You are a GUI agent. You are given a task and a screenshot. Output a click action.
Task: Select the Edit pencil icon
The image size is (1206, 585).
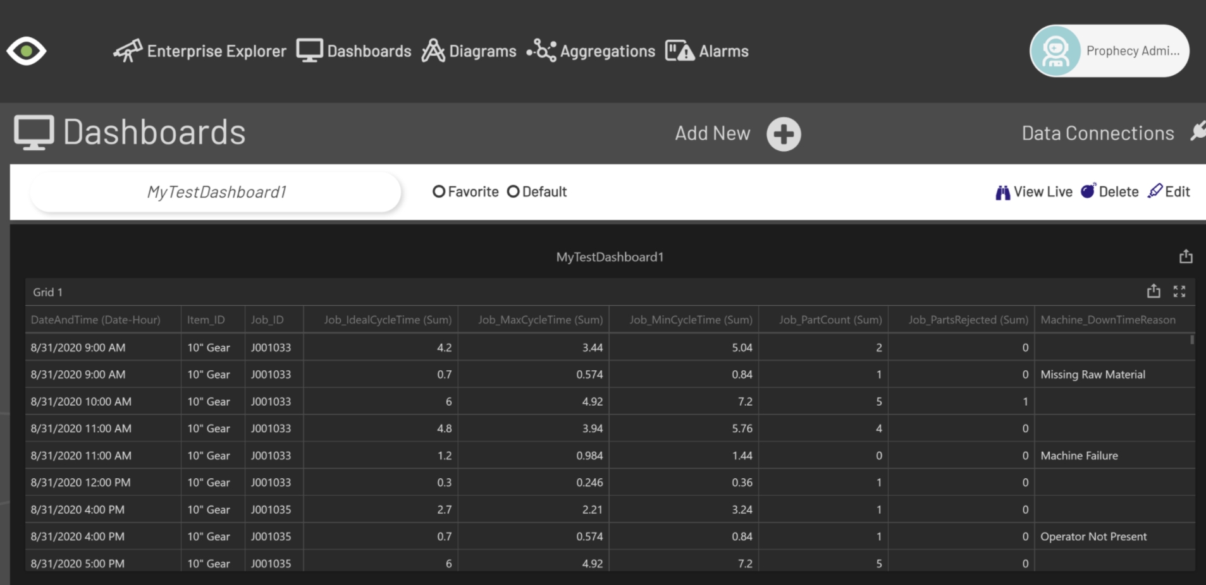(x=1154, y=191)
